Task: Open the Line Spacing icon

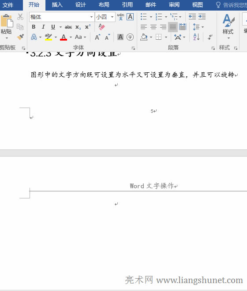Action: tap(196, 27)
